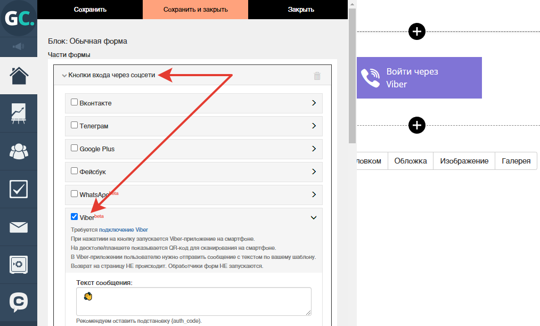
Task: Expand the Фейсбук settings chevron
Action: click(x=314, y=172)
